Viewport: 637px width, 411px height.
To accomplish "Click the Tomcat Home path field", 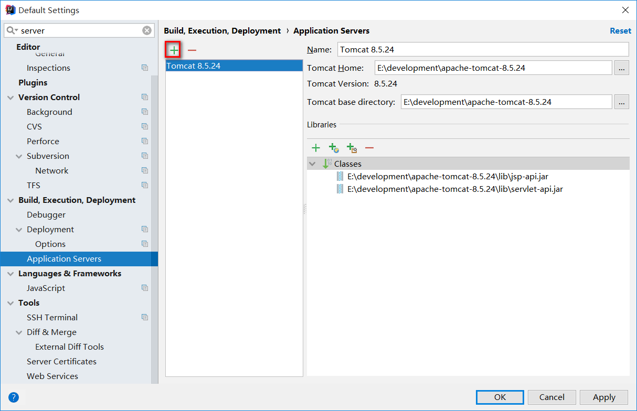I will (x=493, y=68).
